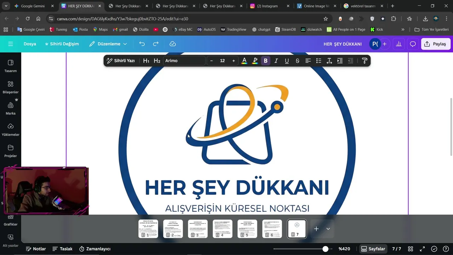The width and height of the screenshot is (453, 255).
Task: Open line spacing options
Action: [329, 61]
